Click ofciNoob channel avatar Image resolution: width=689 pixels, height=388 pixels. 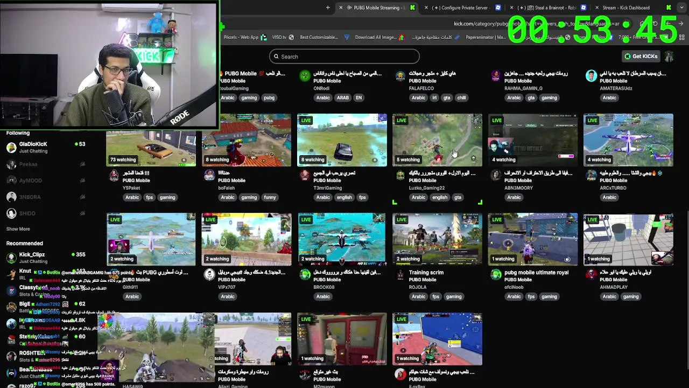[x=496, y=275]
